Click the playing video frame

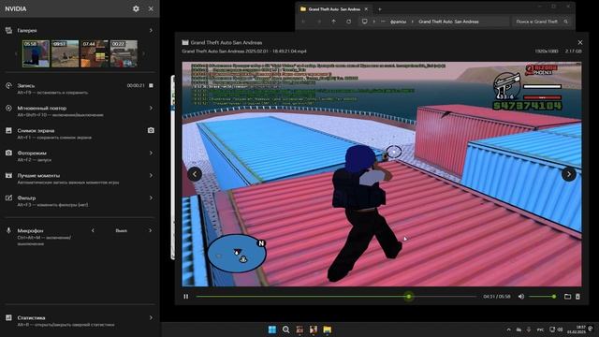point(382,174)
